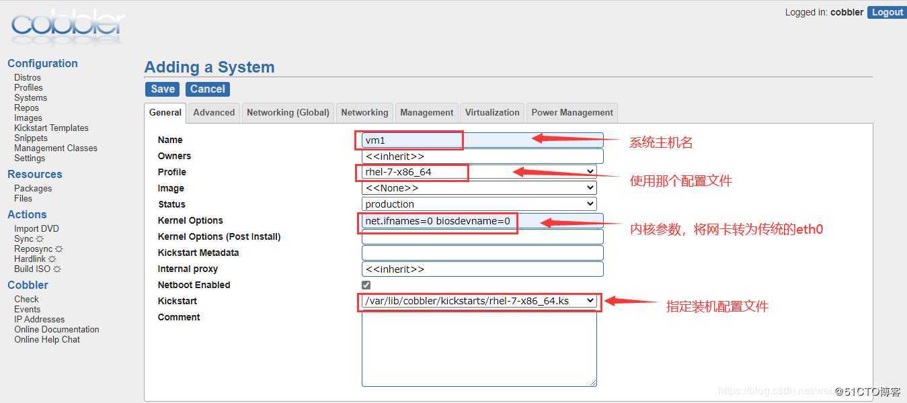Open the Power Management tab
Screen dimensions: 907x403
point(572,112)
